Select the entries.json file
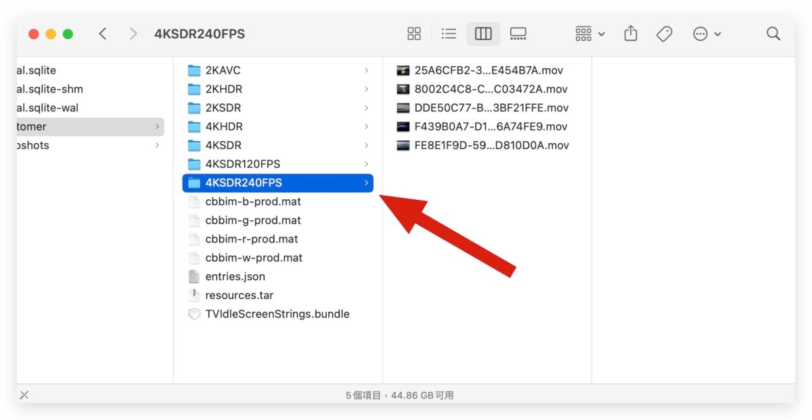This screenshot has width=812, height=420. 278,276
